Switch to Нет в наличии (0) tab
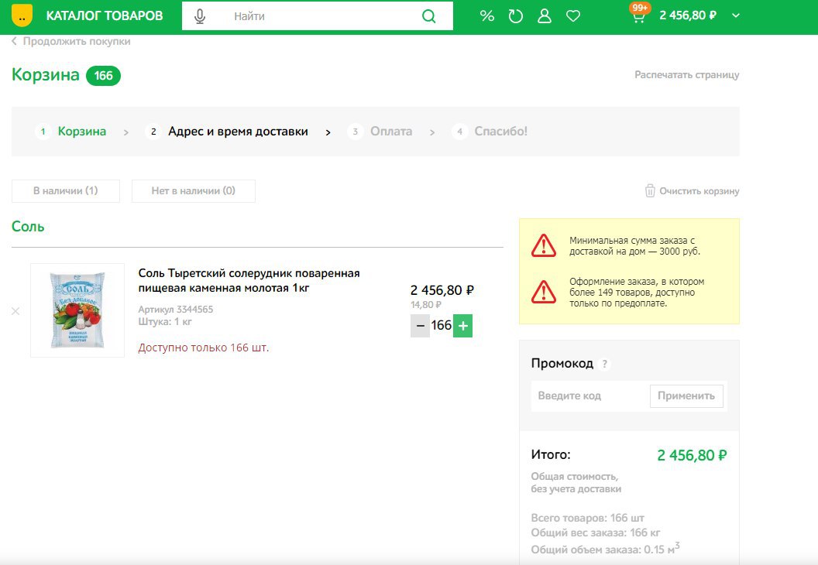Viewport: 818px width, 565px height. pos(194,190)
